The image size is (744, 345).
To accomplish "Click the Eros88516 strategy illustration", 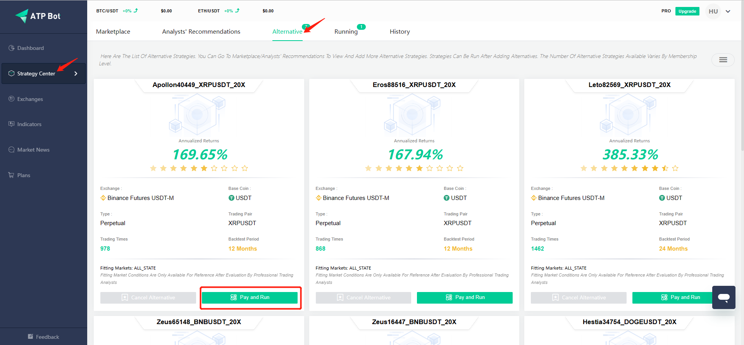I will [x=412, y=114].
